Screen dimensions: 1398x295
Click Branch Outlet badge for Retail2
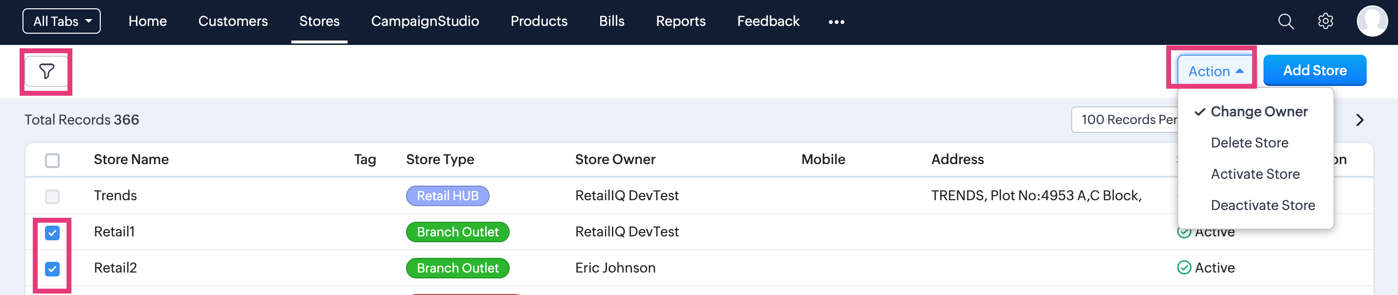[457, 268]
